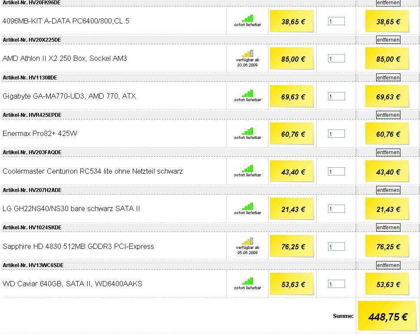420x334 pixels.
Task: Click 'verfügbar ab 05.06.2009' availability text
Action: [x=247, y=250]
